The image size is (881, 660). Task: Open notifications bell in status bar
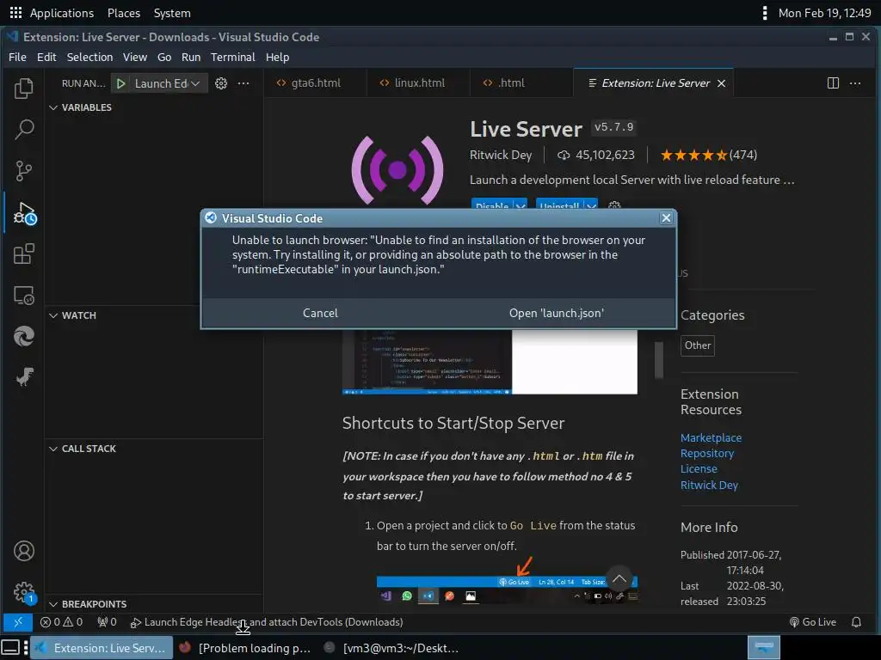pyautogui.click(x=856, y=622)
